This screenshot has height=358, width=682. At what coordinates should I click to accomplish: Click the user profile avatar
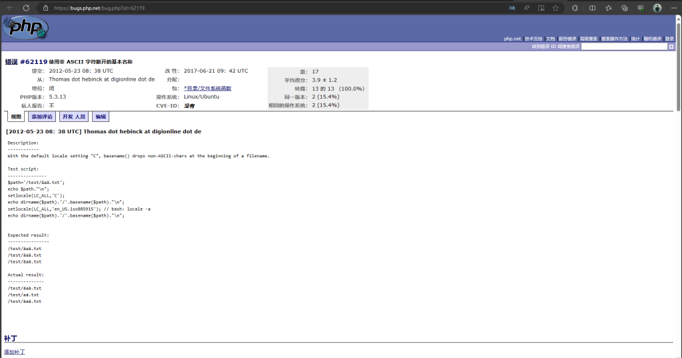coord(657,8)
